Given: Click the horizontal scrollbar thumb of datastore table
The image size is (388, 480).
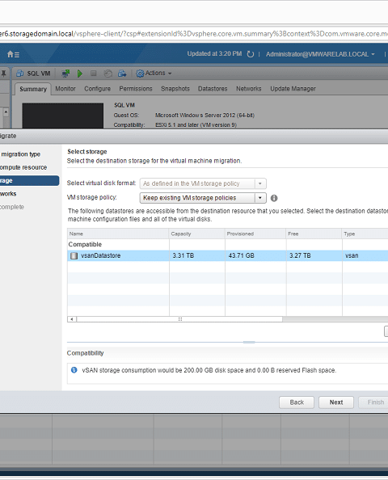Looking at the screenshot, I should pyautogui.click(x=179, y=319).
